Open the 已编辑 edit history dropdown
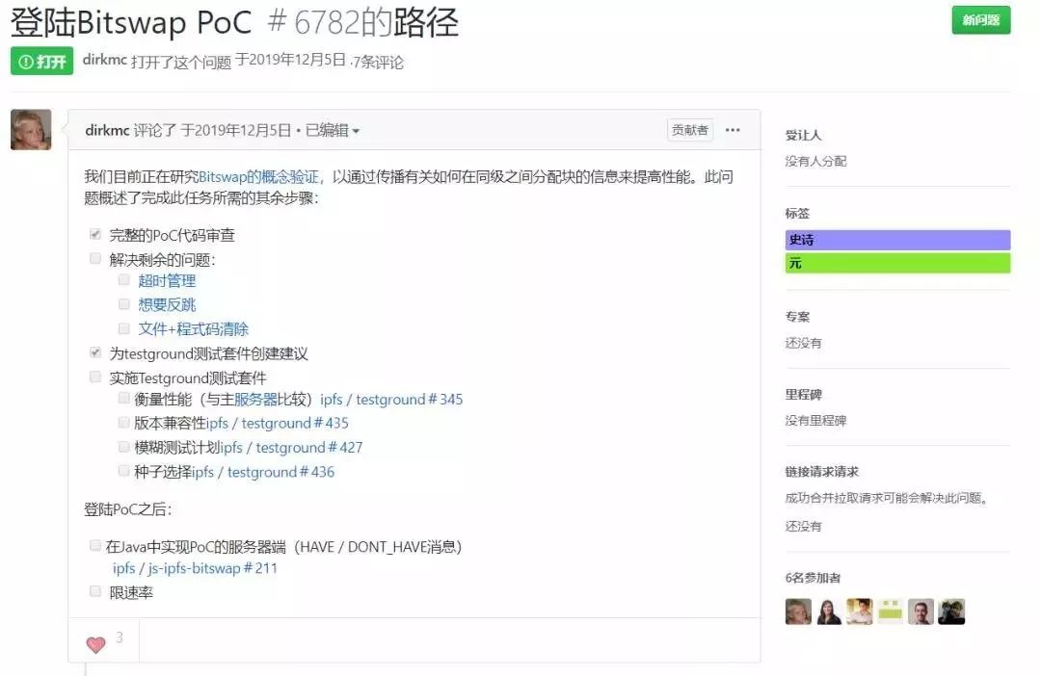 [x=333, y=131]
